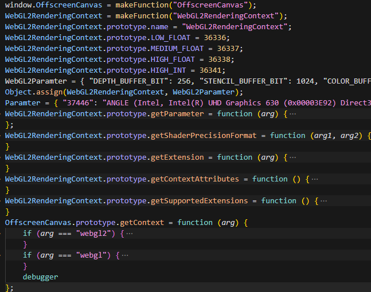The width and height of the screenshot is (371, 292).
Task: Click the "WebGL2RenderingContext" string inside makeFunction call
Action: tap(226, 16)
